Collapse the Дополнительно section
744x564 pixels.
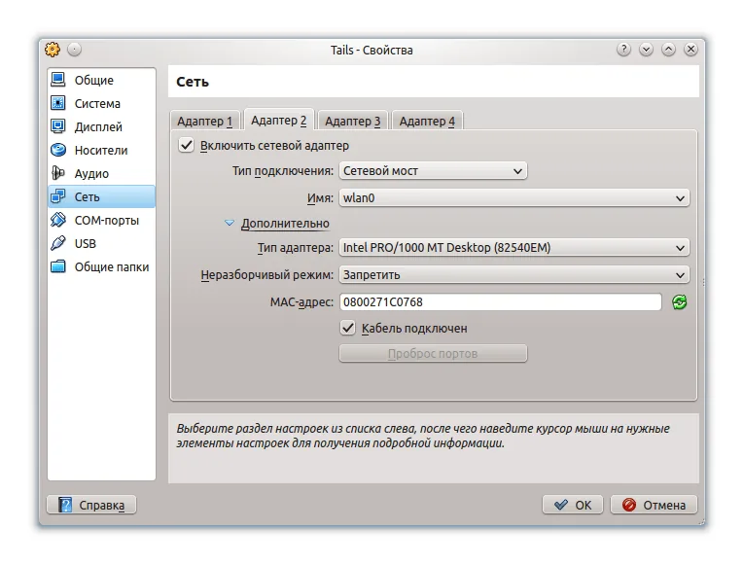point(230,224)
